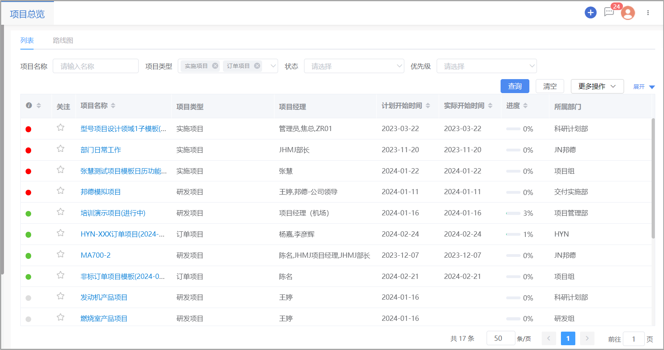
Task: Click the user avatar icon
Action: pos(628,13)
